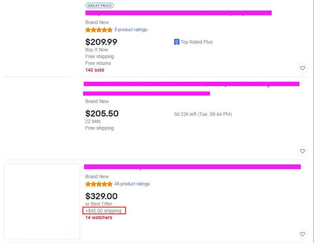Click the $209.99 price

[x=101, y=42]
